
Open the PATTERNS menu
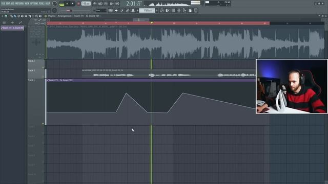[19, 4]
